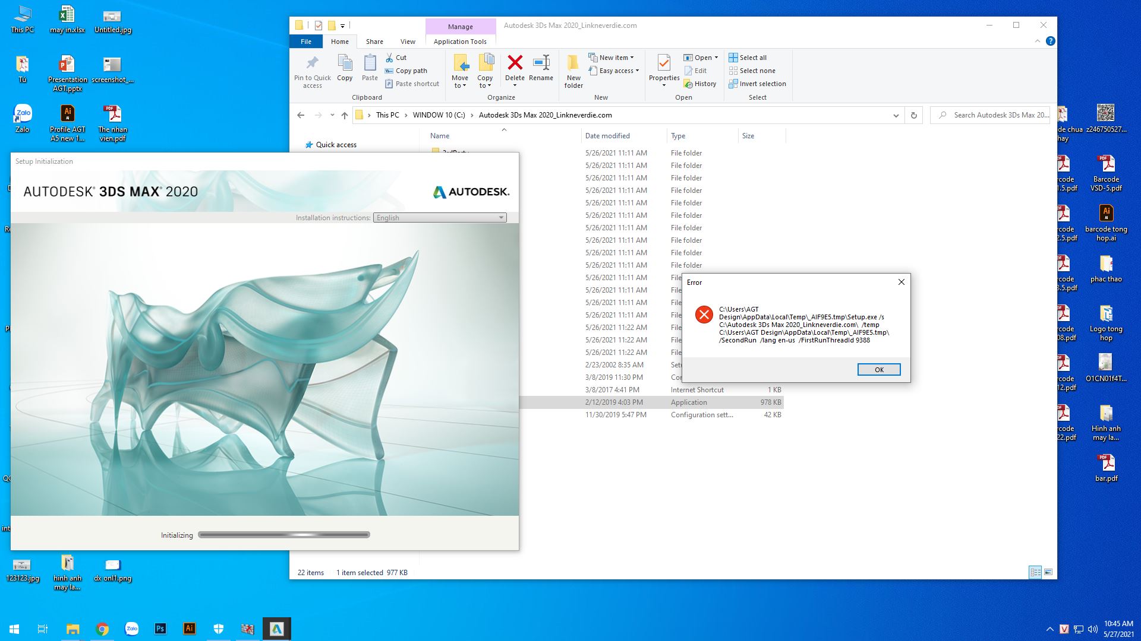
Task: Click Copy path in ribbon
Action: tap(406, 71)
